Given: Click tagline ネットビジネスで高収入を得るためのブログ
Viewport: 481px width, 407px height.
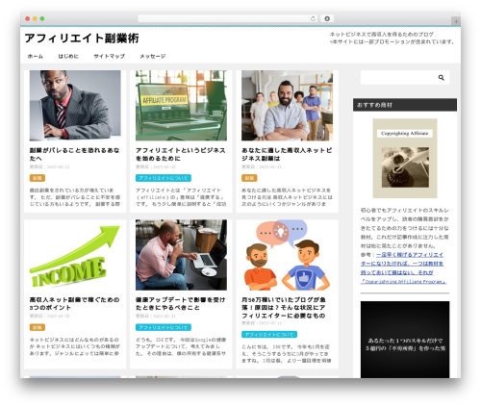Looking at the screenshot, I should 382,35.
